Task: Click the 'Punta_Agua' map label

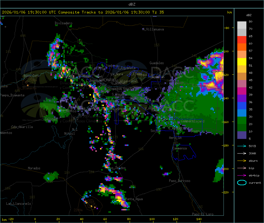Action: click(134, 199)
